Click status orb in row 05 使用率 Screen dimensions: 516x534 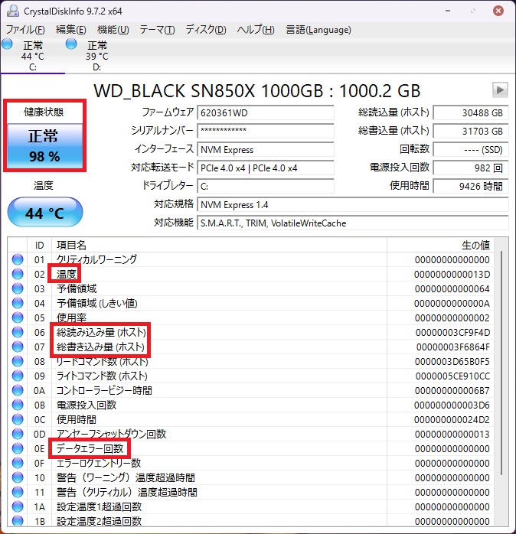18,317
